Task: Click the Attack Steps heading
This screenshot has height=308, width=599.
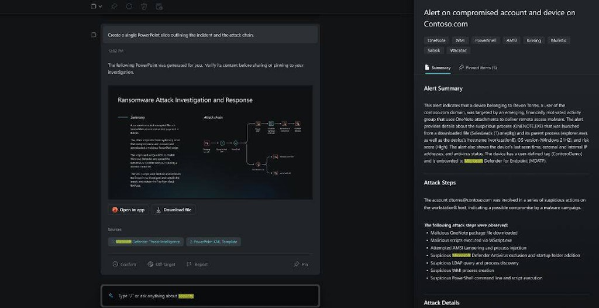Action: tap(440, 183)
